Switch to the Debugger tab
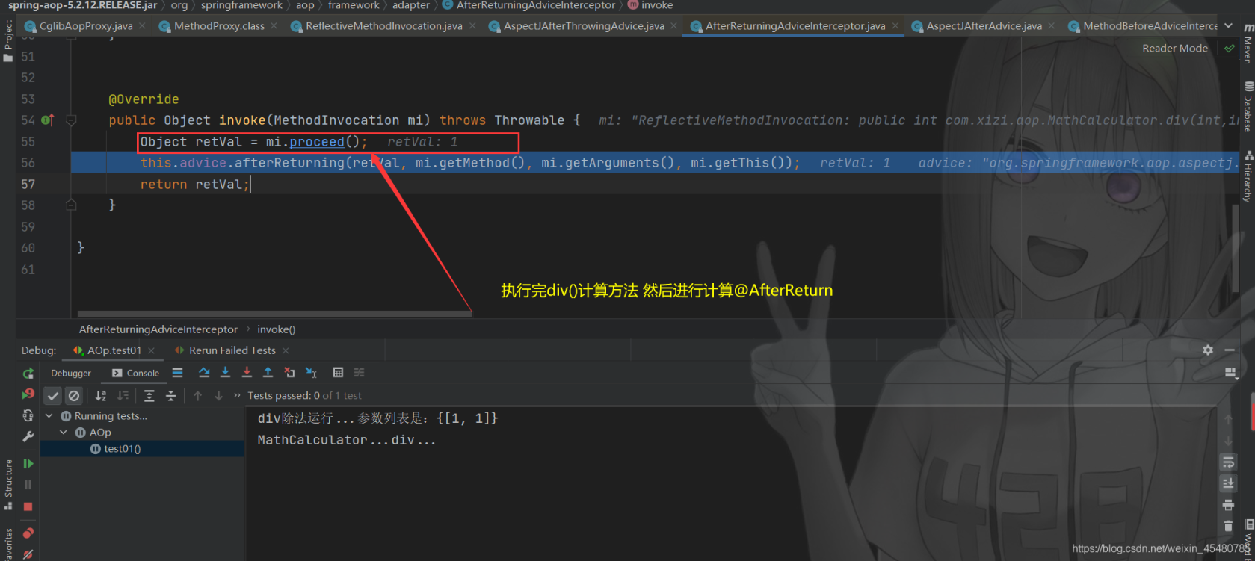The image size is (1255, 561). click(71, 373)
